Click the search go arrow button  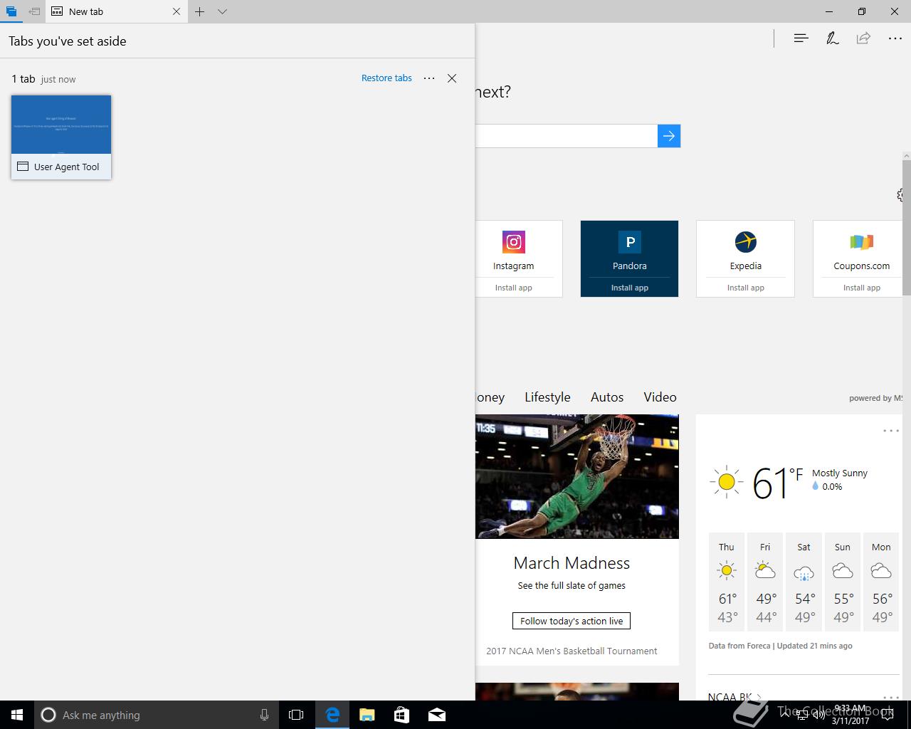click(669, 136)
